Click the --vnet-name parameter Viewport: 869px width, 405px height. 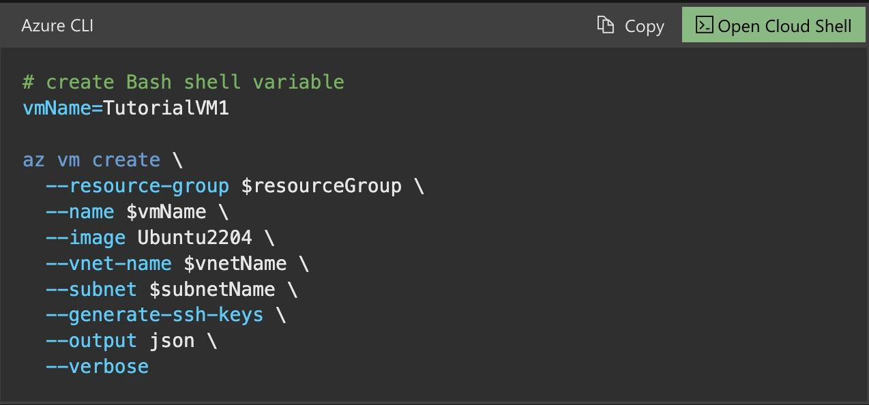pyautogui.click(x=108, y=263)
